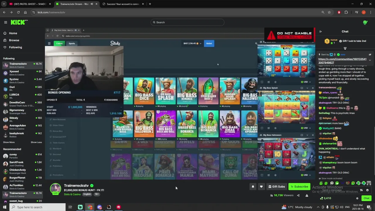
Task: Click the Kick search field
Action: (187, 22)
